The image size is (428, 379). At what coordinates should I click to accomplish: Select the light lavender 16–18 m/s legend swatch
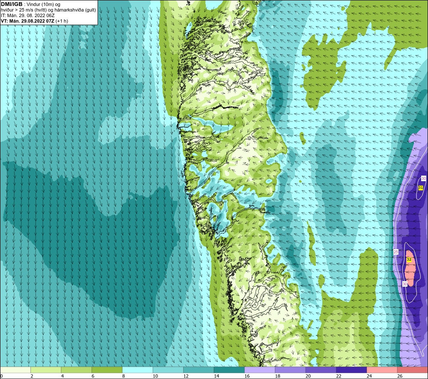(260, 370)
